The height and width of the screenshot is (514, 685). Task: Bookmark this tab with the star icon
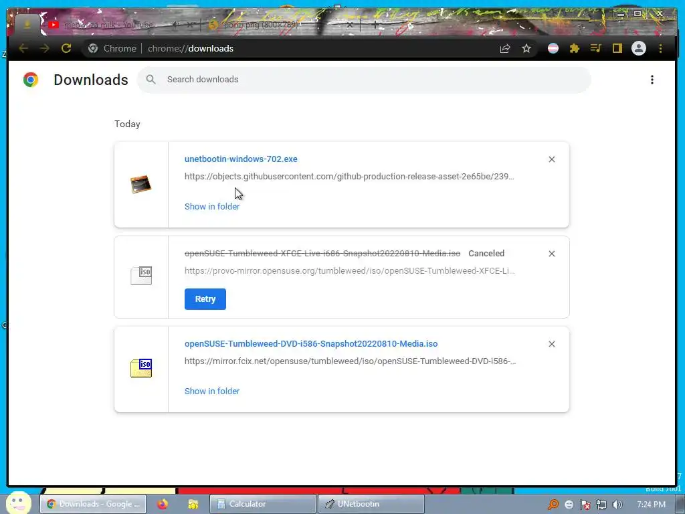point(526,48)
